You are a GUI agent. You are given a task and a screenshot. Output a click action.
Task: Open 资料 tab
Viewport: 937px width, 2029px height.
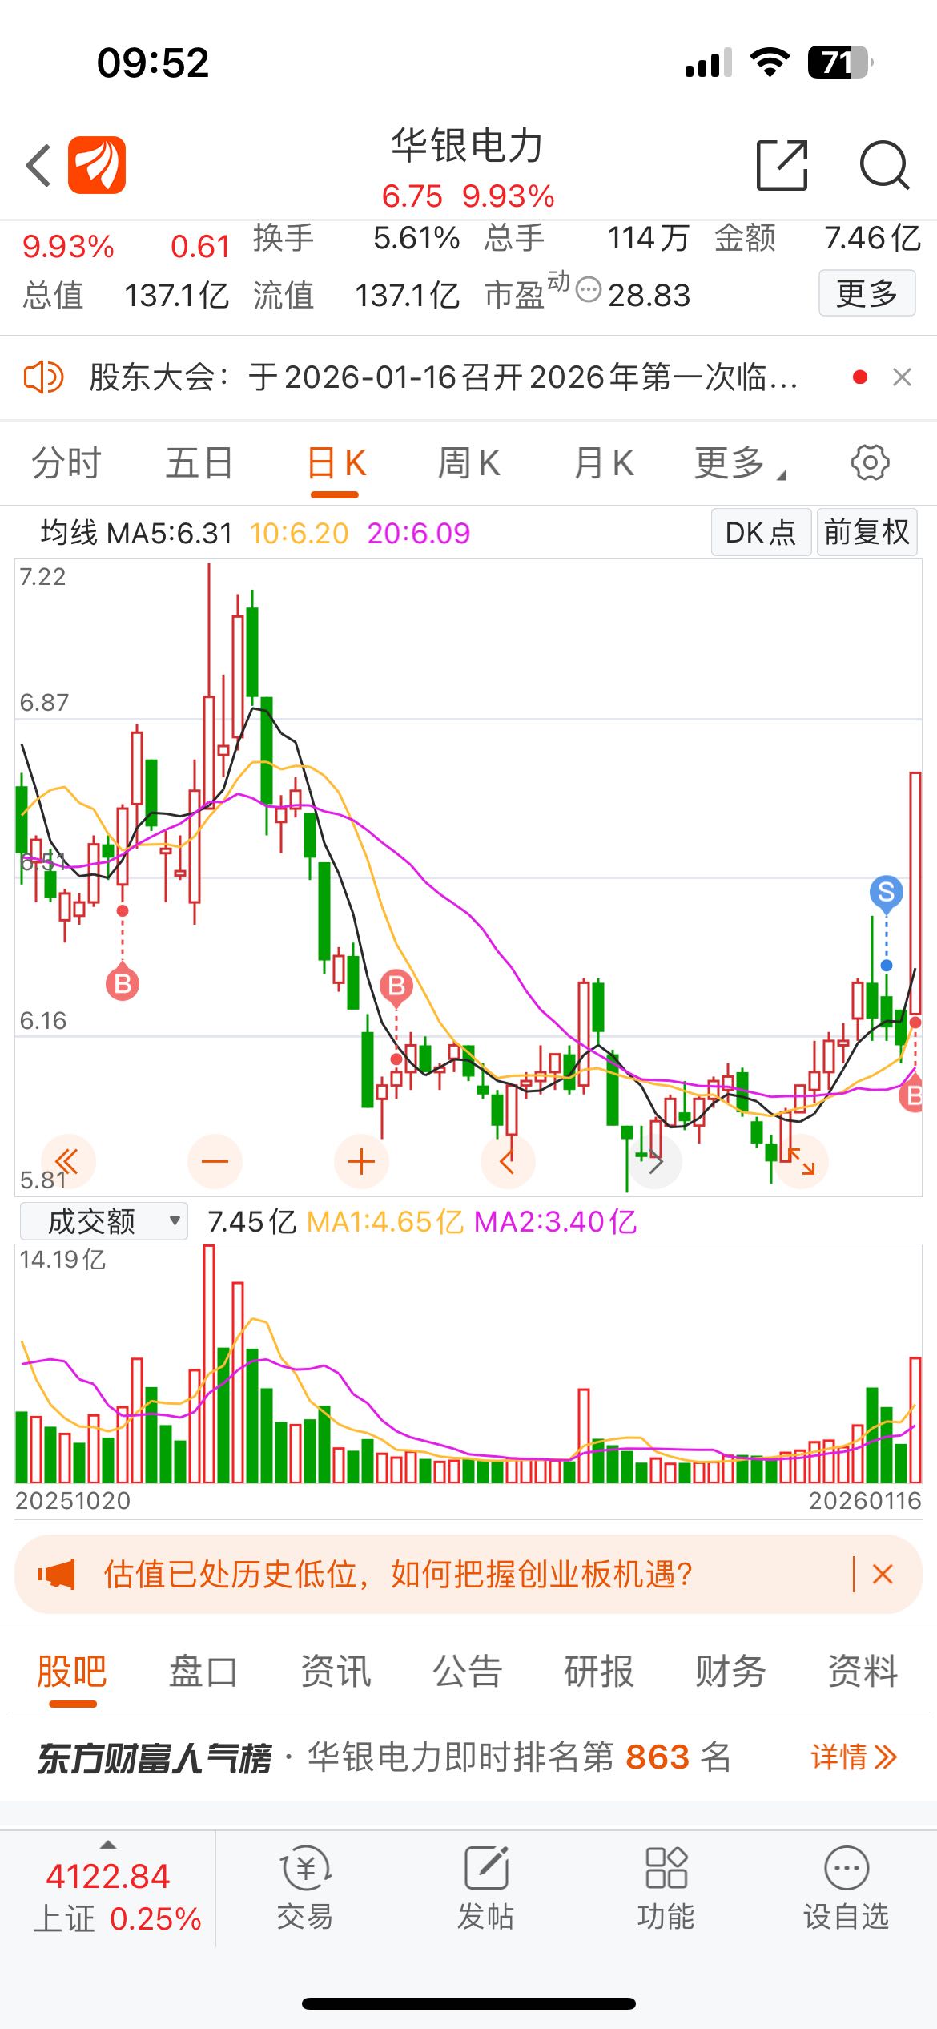(x=863, y=1672)
